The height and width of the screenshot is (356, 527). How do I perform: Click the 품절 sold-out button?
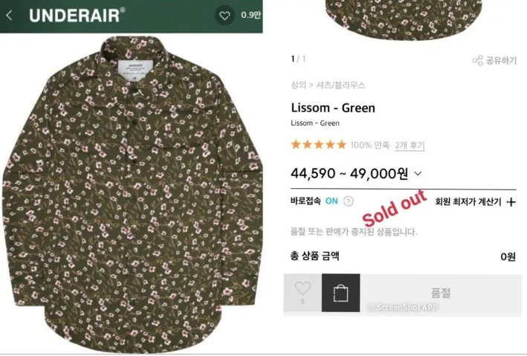[441, 293]
